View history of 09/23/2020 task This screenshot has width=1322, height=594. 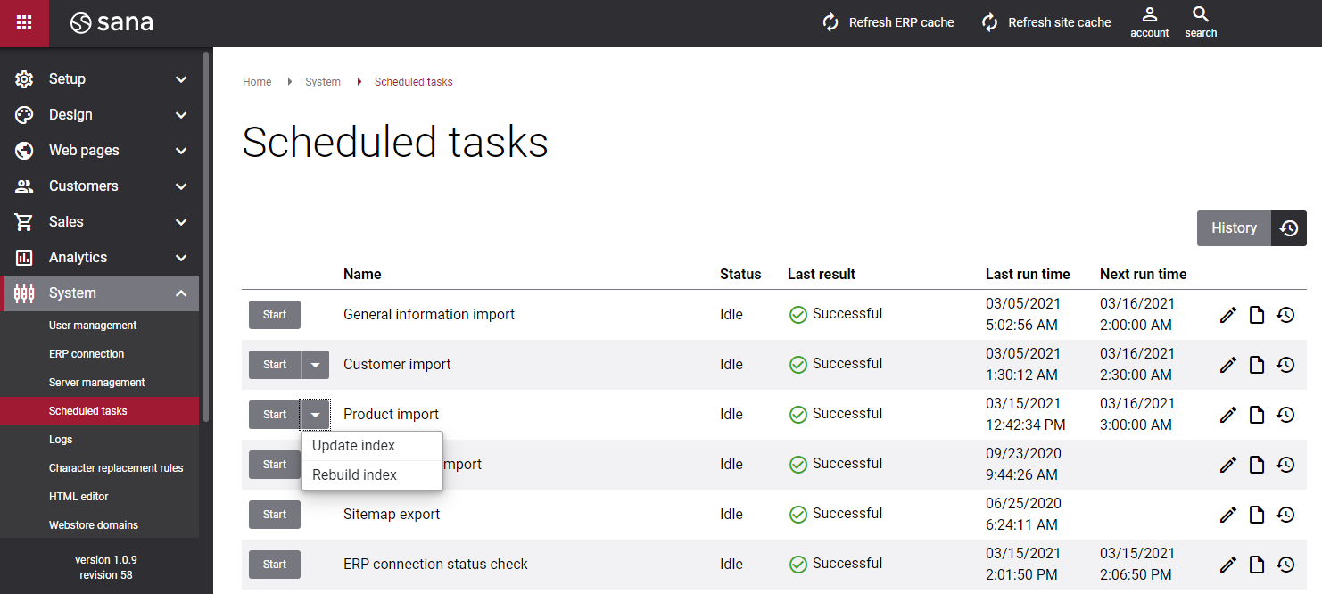[x=1285, y=465]
